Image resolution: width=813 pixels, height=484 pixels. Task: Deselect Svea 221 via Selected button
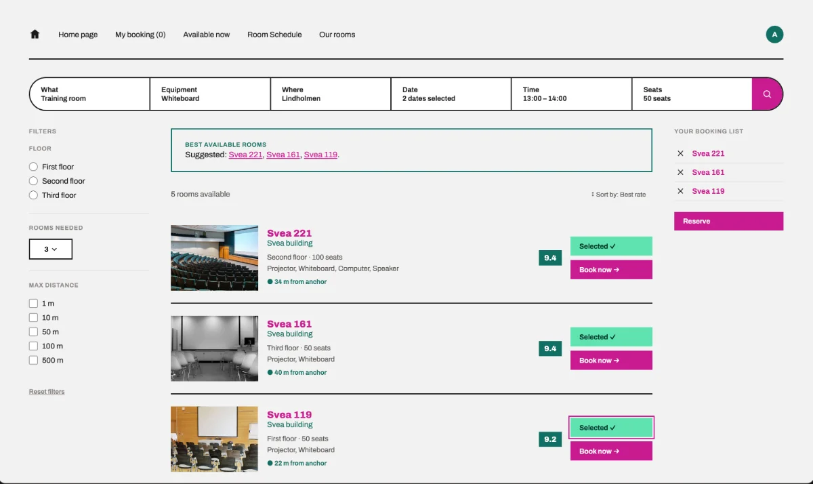611,246
